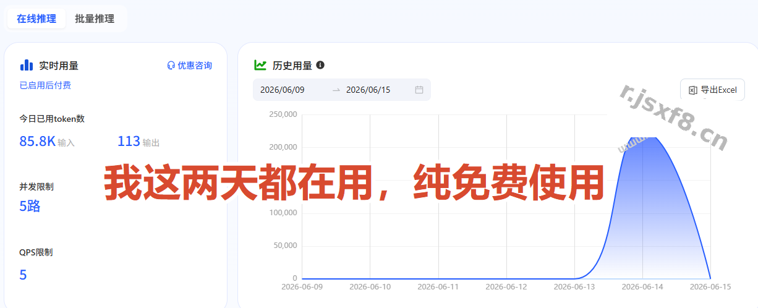Click the 100,000 y-axis label
Image resolution: width=758 pixels, height=308 pixels.
[283, 213]
